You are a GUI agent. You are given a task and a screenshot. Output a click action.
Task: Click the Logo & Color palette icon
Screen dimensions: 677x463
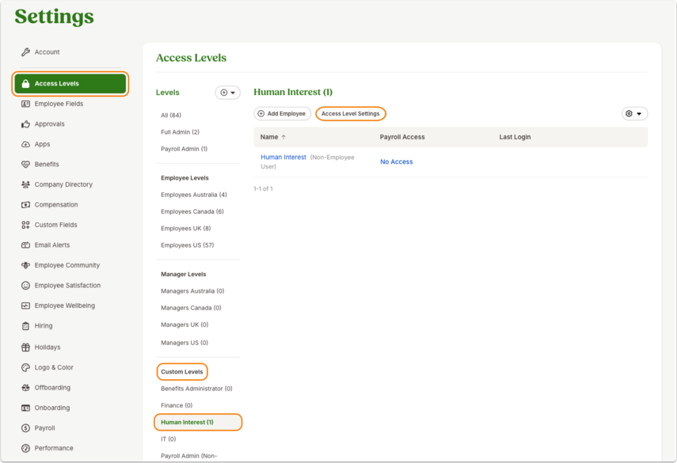[x=25, y=367]
